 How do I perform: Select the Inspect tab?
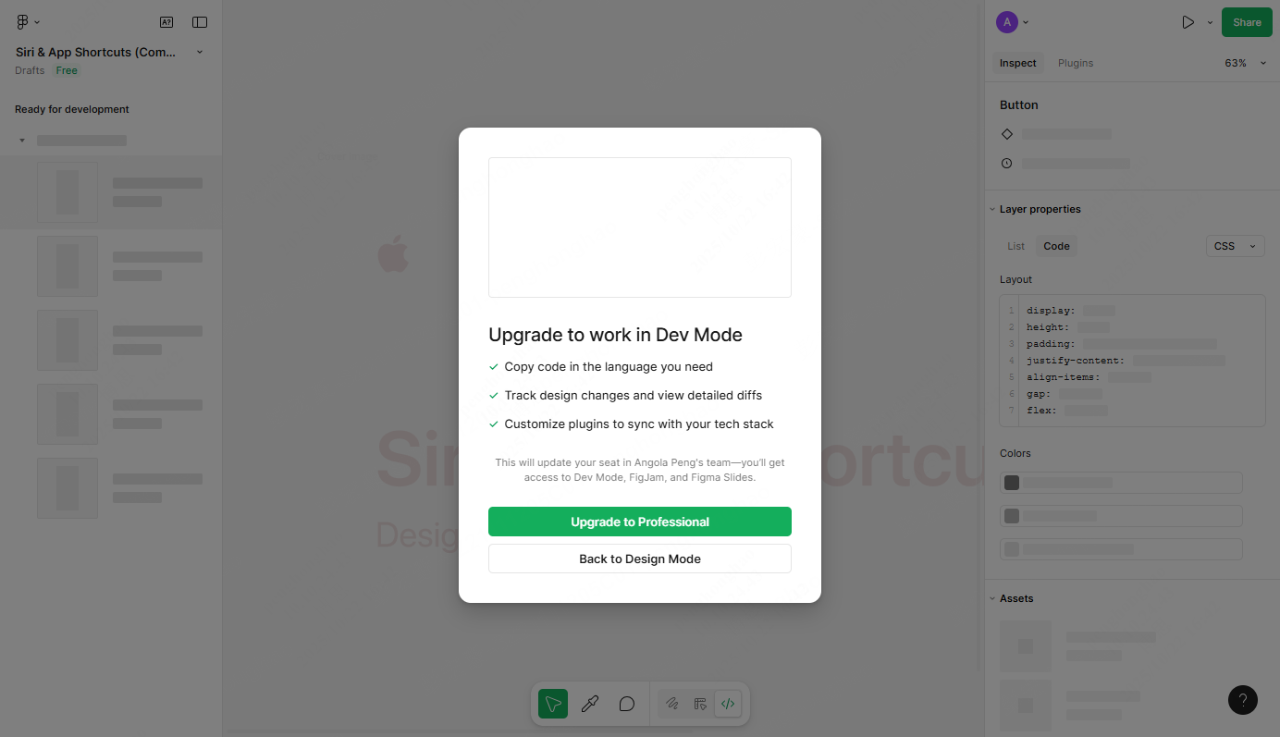(1017, 63)
